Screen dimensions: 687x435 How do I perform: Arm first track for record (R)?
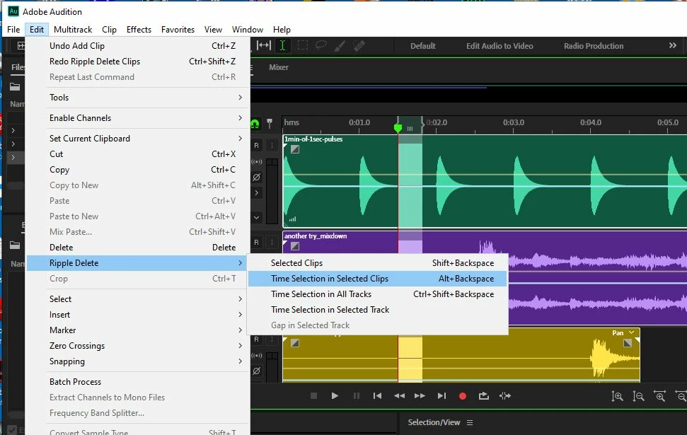pyautogui.click(x=256, y=146)
